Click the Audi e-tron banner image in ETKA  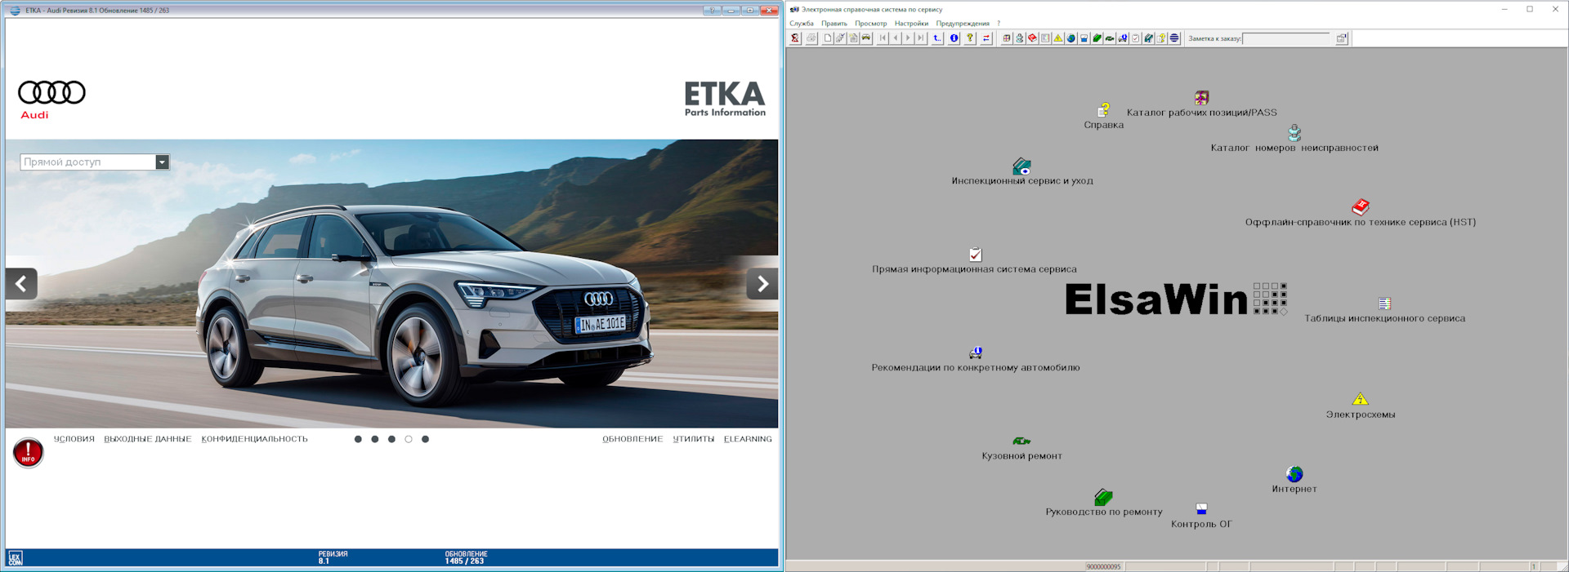point(391,283)
